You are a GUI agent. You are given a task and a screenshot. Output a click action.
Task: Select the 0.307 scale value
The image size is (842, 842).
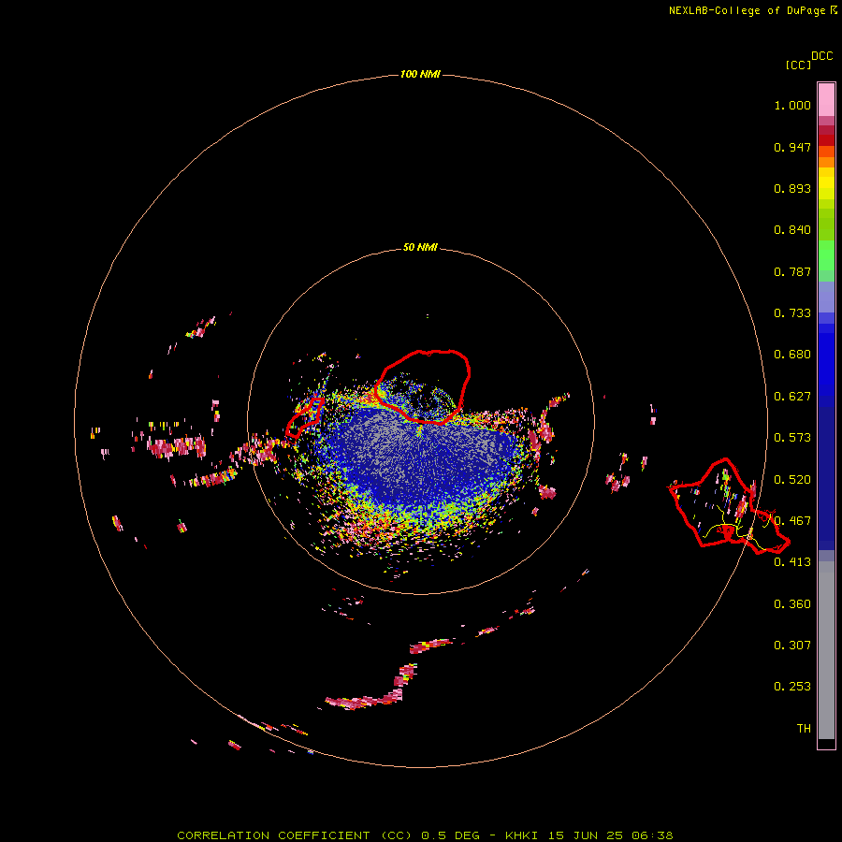pyautogui.click(x=792, y=646)
